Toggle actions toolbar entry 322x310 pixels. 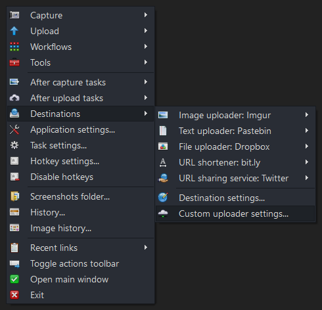[x=81, y=263]
